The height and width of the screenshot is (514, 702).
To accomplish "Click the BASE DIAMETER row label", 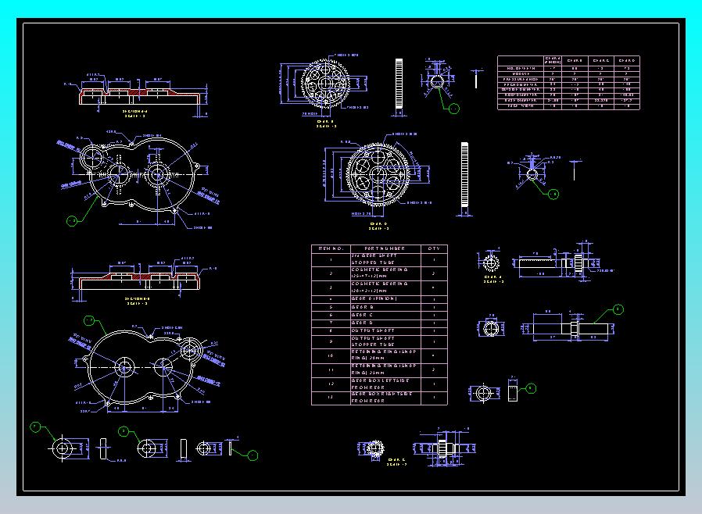I will point(521,100).
